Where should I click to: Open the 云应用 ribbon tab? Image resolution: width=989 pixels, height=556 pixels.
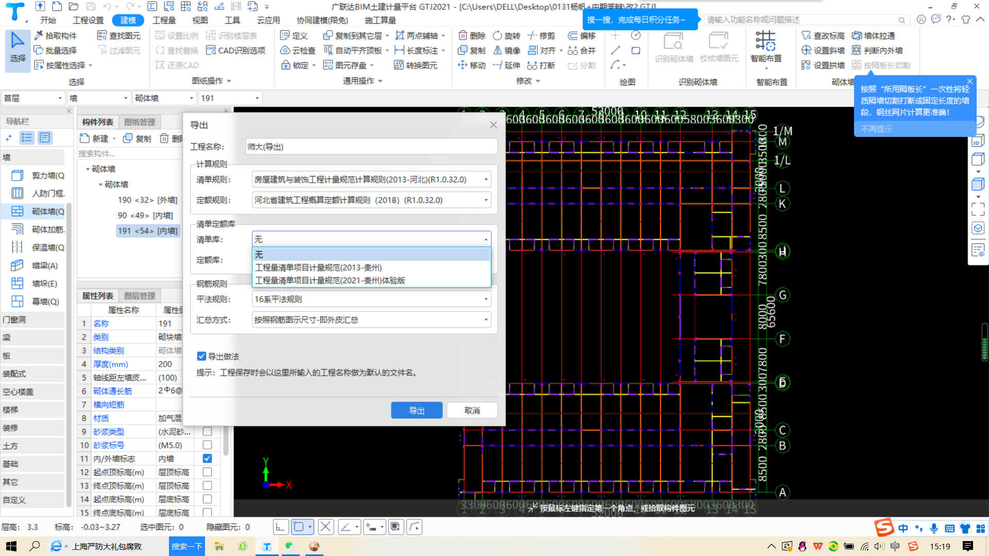(x=268, y=20)
